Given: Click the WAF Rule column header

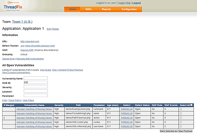Looking at the screenshot, I should [x=157, y=105].
